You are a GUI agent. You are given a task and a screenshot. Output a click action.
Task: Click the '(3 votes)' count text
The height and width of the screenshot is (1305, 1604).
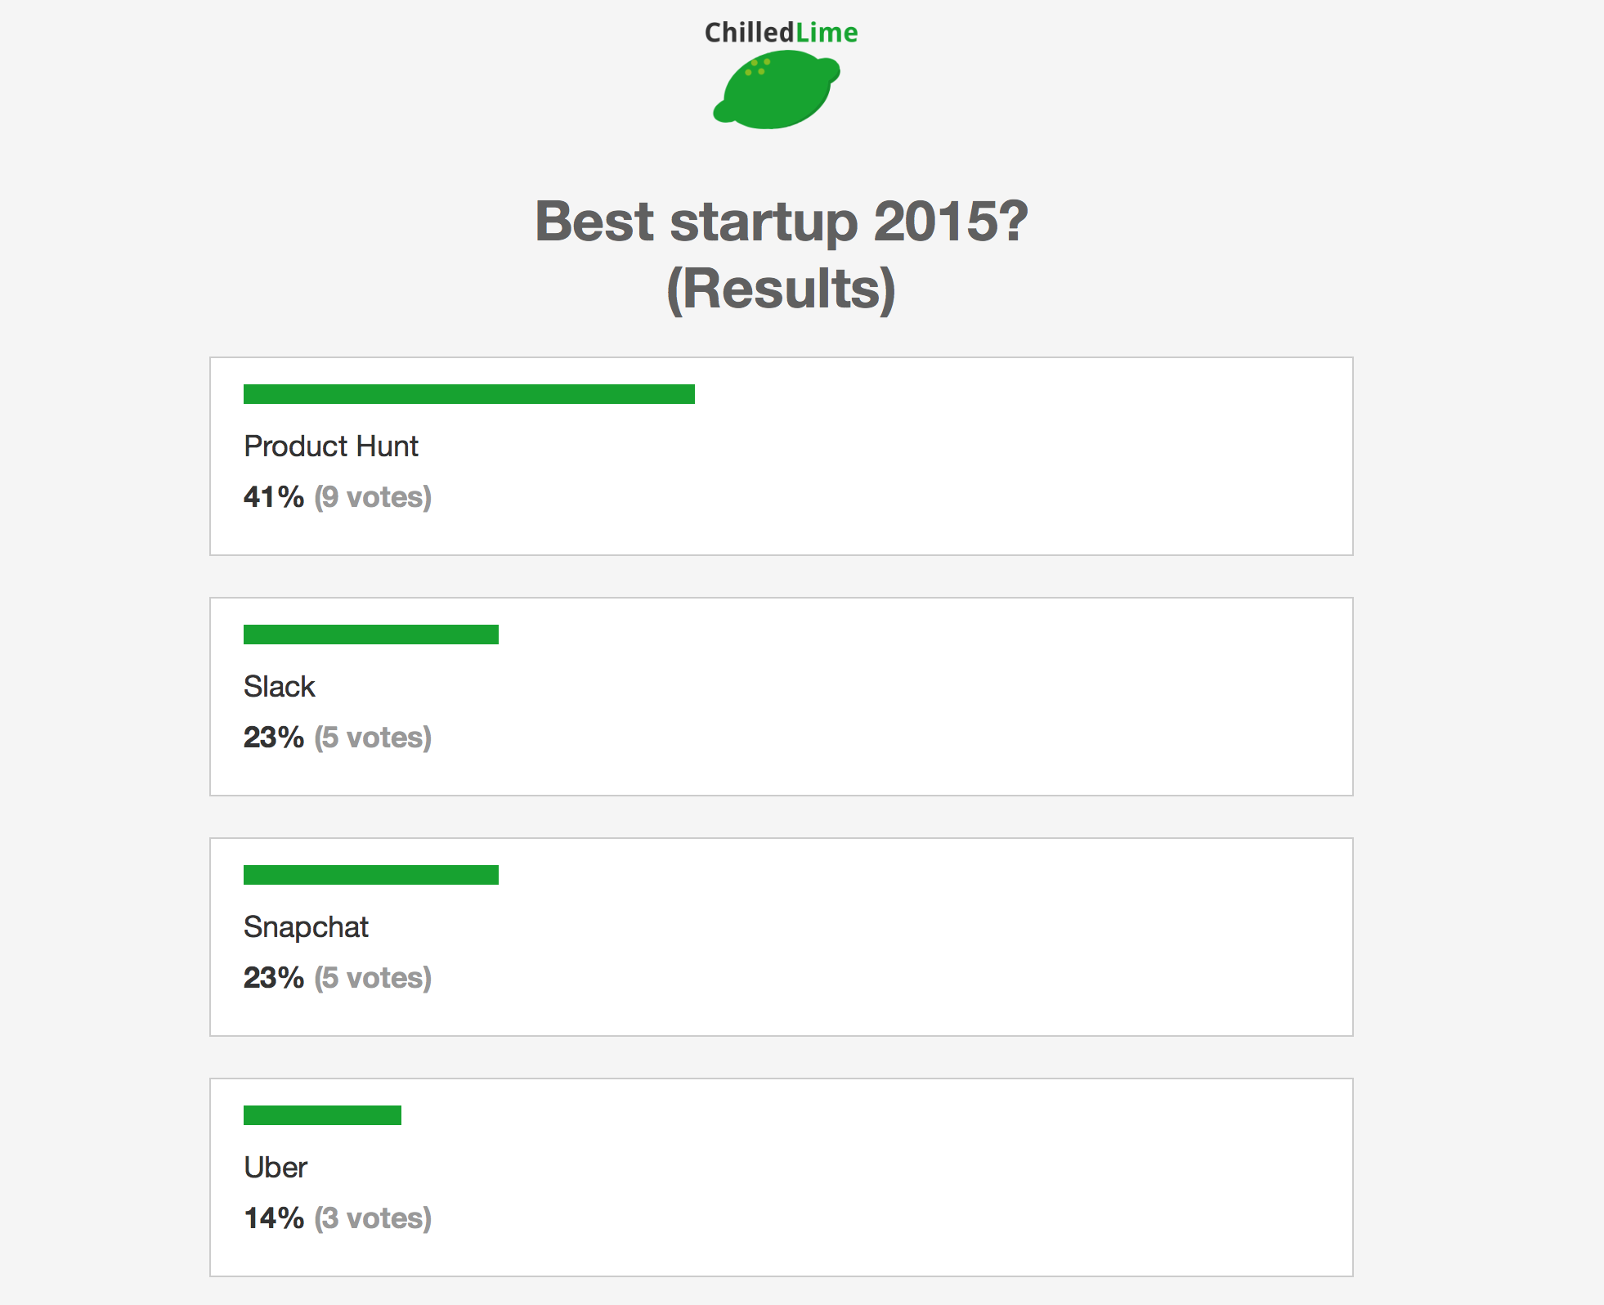(373, 1218)
